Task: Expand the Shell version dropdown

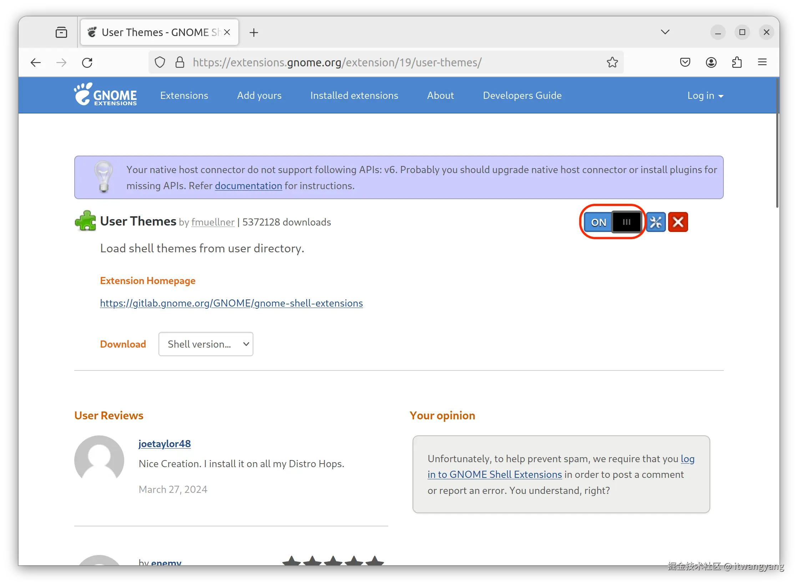Action: pyautogui.click(x=206, y=344)
